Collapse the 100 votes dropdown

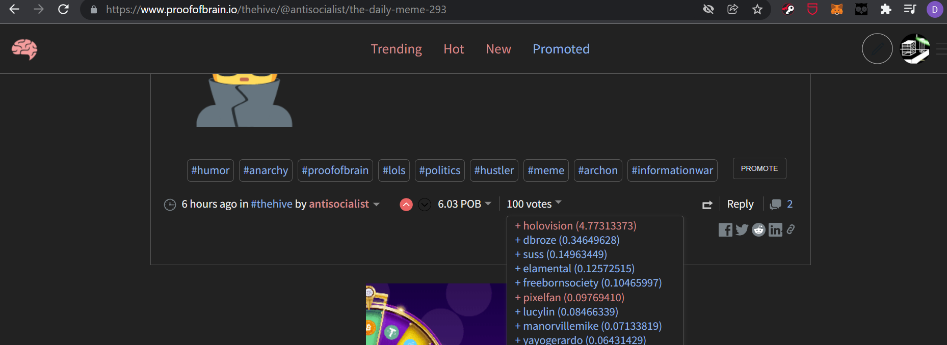534,204
